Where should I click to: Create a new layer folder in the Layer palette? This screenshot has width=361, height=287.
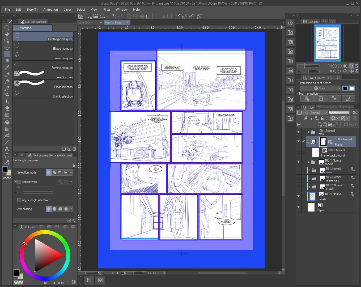coord(330,124)
